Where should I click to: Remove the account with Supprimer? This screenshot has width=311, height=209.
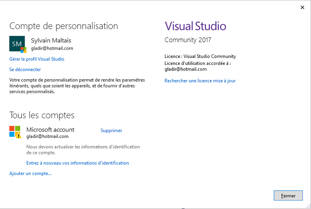pos(111,131)
